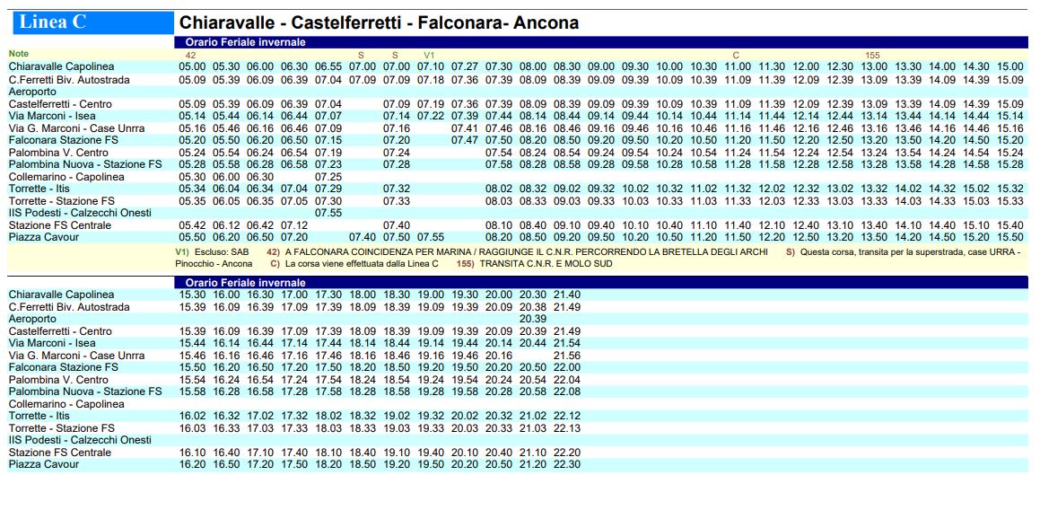Select 05.42 in the Stazione FS Centrale row

click(x=192, y=225)
